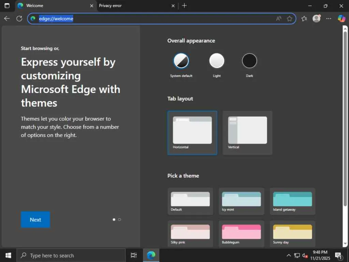Switch to the Privacy error tab
Image resolution: width=349 pixels, height=262 pixels.
[x=137, y=6]
